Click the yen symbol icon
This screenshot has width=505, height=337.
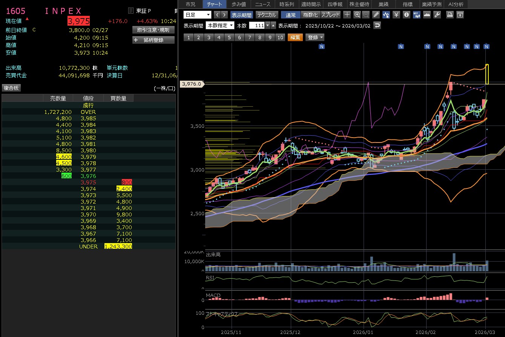click(396, 15)
